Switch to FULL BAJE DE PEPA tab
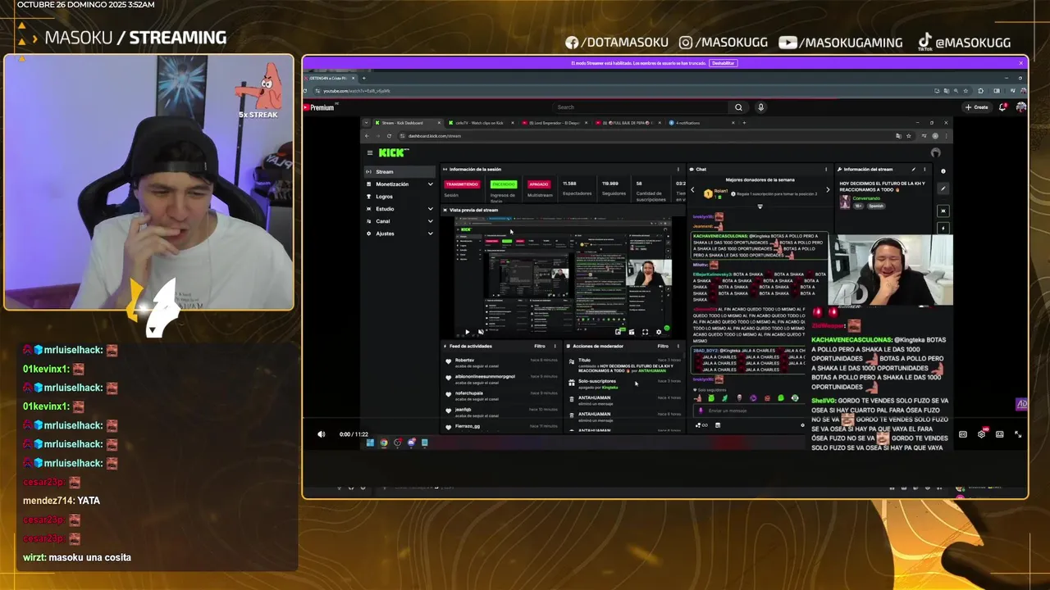 (x=628, y=123)
